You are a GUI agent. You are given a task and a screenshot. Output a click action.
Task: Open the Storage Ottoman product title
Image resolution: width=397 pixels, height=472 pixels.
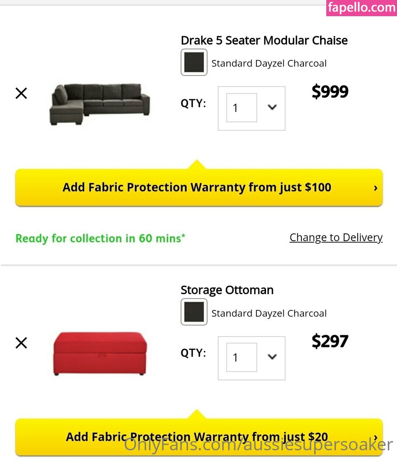coord(227,290)
